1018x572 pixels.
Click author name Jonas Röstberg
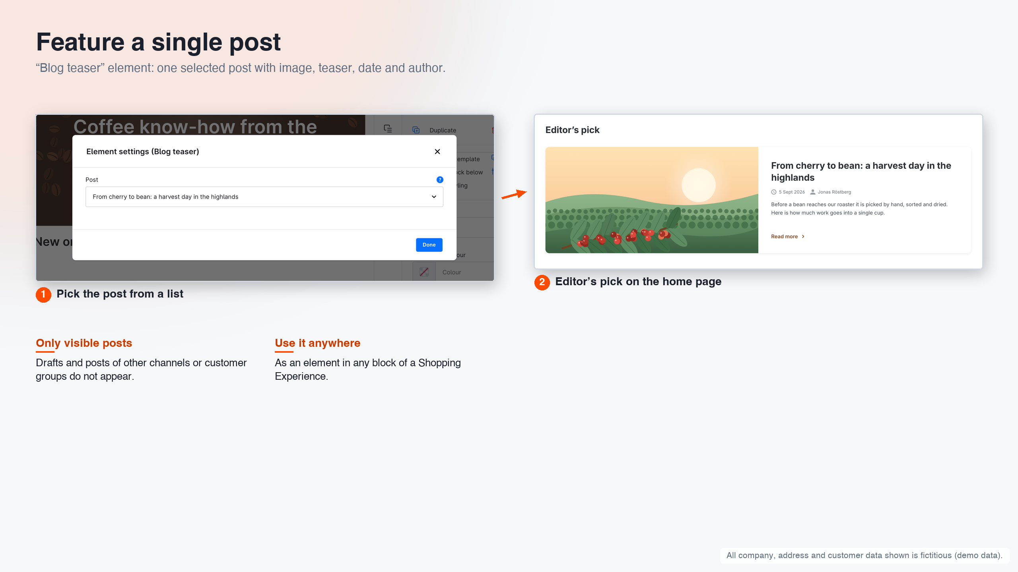pos(834,192)
